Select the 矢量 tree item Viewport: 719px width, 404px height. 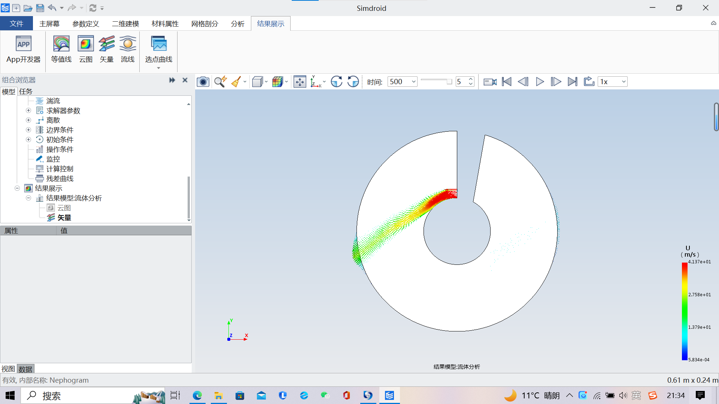click(64, 217)
